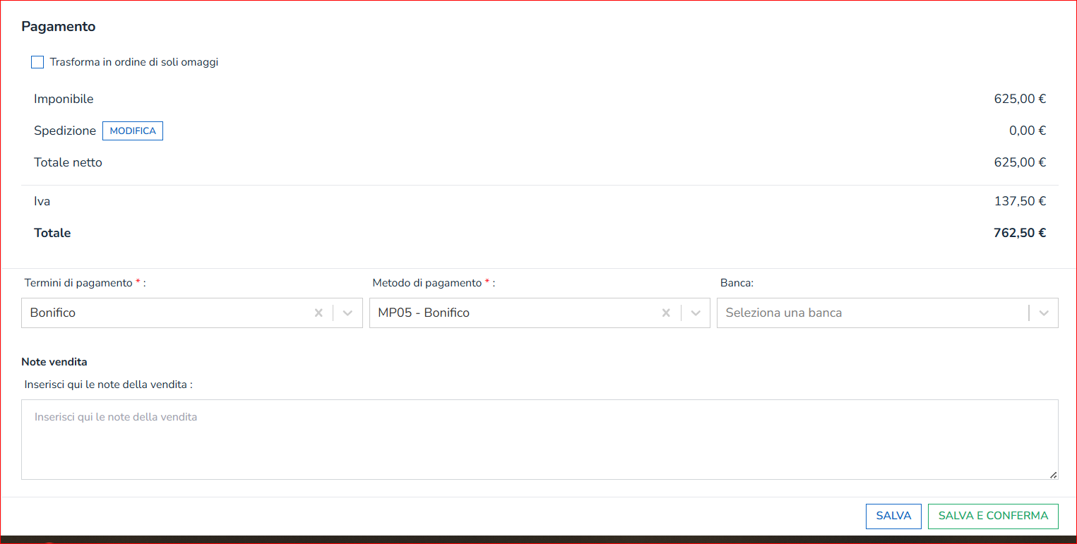Click the Totale amount 762,50 €

click(x=1019, y=233)
